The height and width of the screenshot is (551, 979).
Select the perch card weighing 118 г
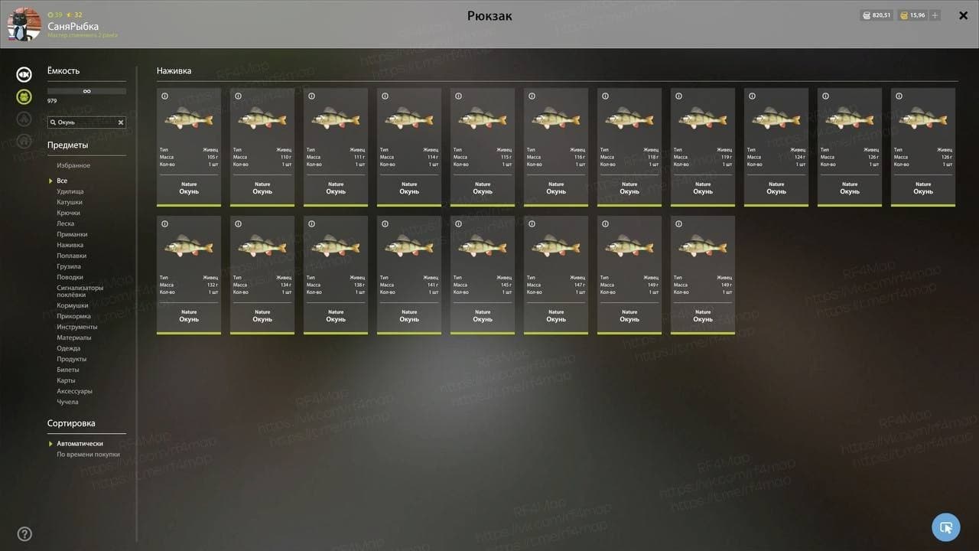coord(629,147)
